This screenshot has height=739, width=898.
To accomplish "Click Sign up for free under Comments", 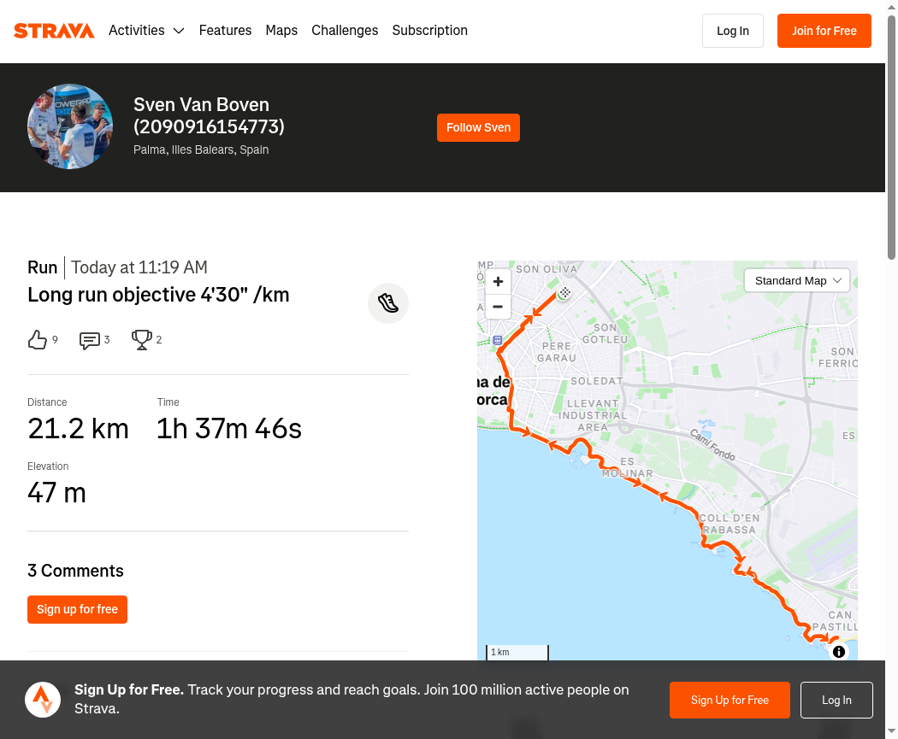I will pos(77,610).
